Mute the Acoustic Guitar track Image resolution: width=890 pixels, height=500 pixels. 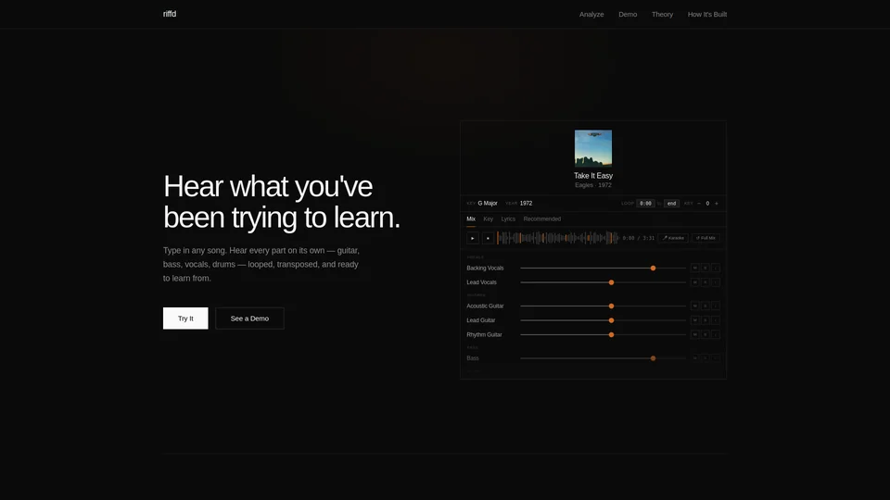point(694,306)
